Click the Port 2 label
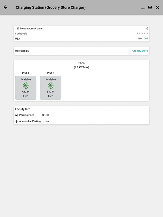 coord(51,73)
